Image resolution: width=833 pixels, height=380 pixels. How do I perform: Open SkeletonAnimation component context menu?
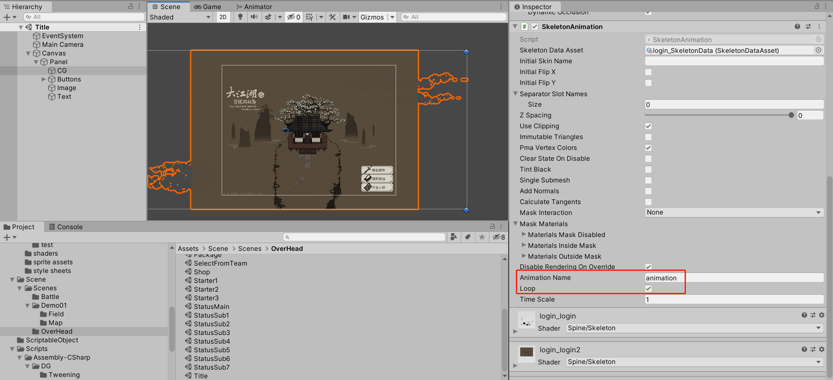pyautogui.click(x=819, y=26)
